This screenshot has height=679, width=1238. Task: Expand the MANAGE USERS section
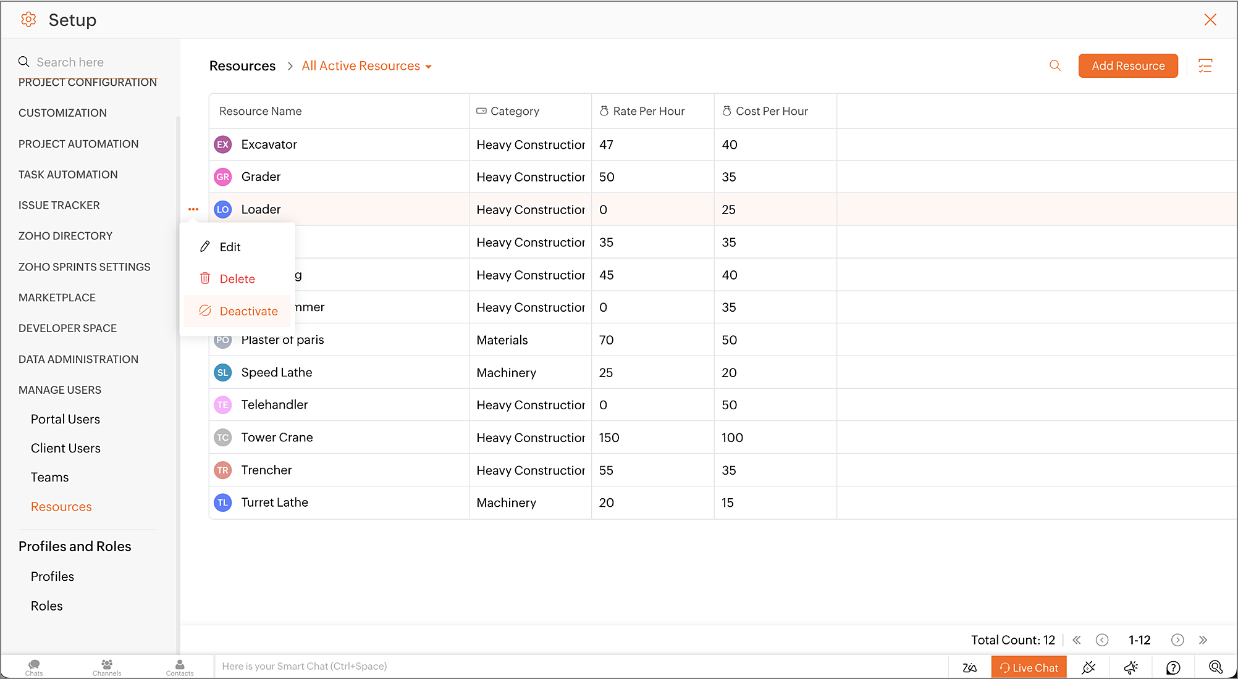click(60, 390)
